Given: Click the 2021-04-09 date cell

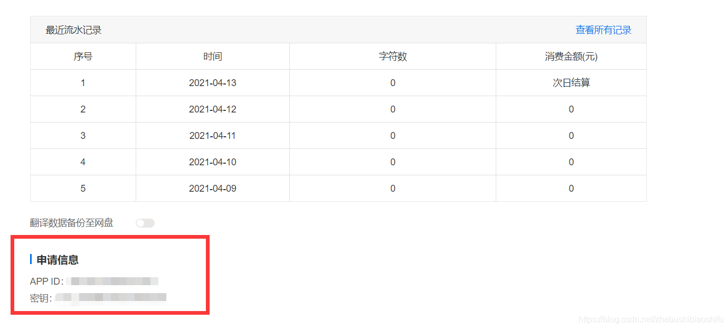Looking at the screenshot, I should (x=213, y=189).
